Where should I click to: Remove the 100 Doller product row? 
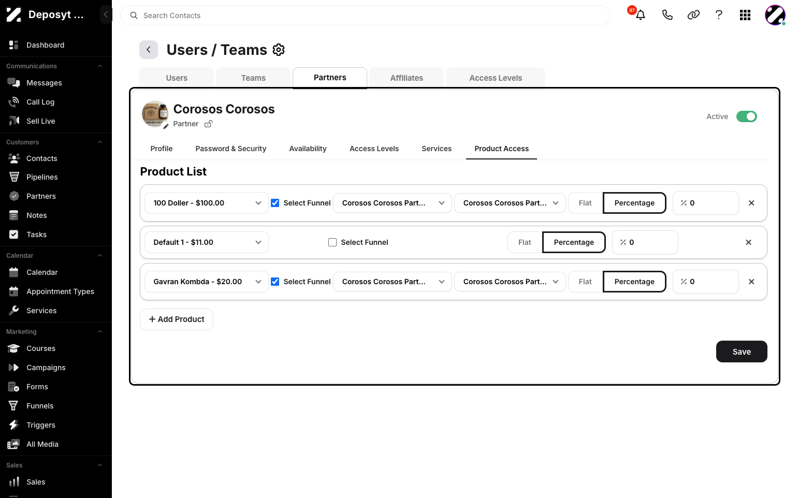(751, 203)
